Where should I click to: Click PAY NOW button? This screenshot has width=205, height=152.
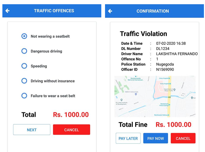pos(156,138)
